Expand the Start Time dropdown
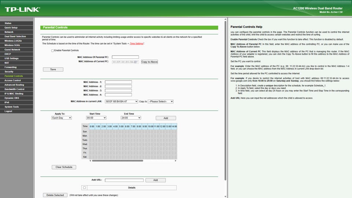The image size is (352, 198). tap(96, 118)
